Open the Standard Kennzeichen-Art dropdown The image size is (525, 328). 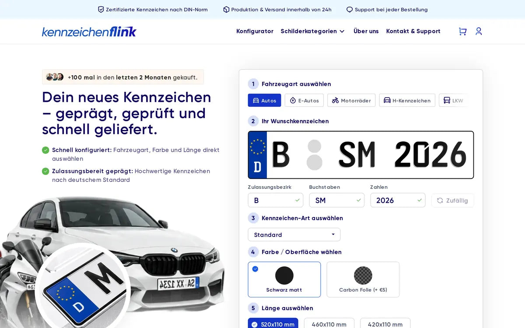[x=294, y=234]
